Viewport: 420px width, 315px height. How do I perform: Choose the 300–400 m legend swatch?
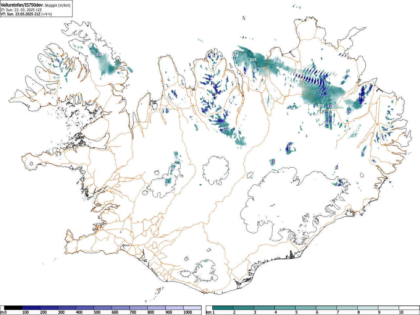pyautogui.click(x=67, y=308)
